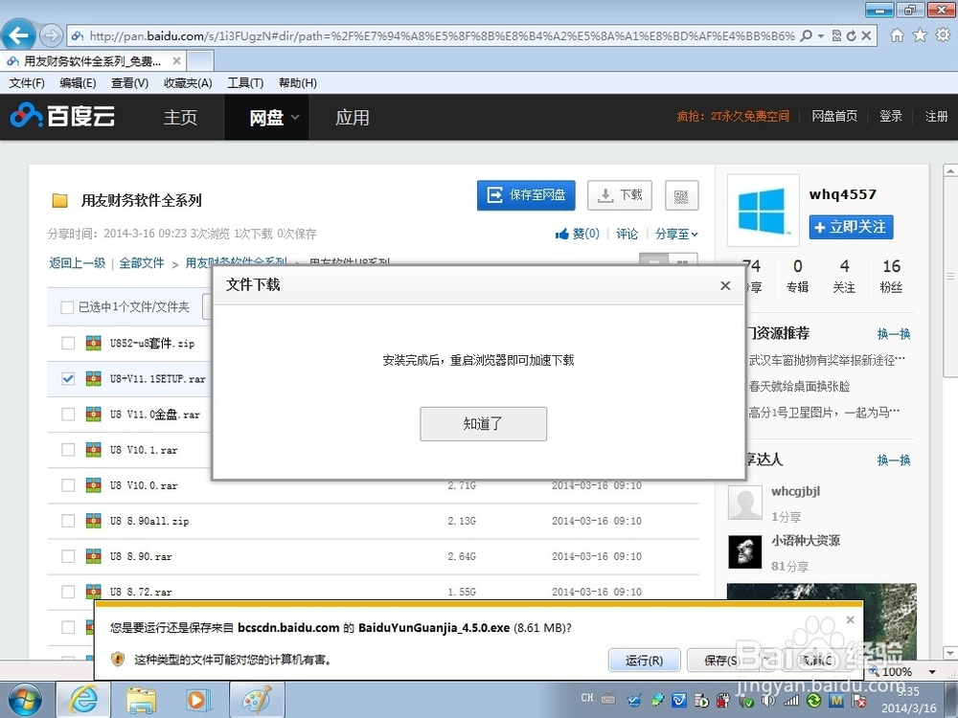Open search via the magnifier icon in the address bar
The width and height of the screenshot is (958, 718).
click(x=807, y=36)
